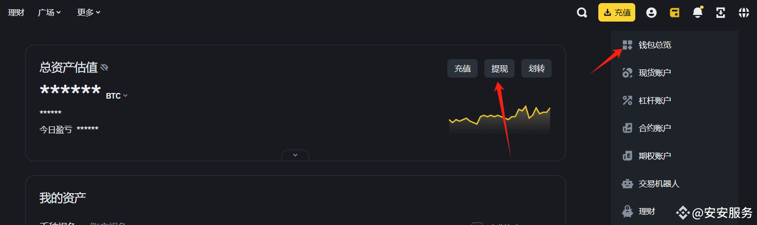The image size is (757, 225).
Task: Click the 交易机器人 robot icon
Action: click(x=627, y=183)
